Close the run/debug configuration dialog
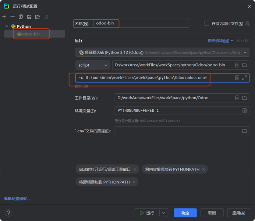This screenshot has height=221, width=255. tap(249, 6)
